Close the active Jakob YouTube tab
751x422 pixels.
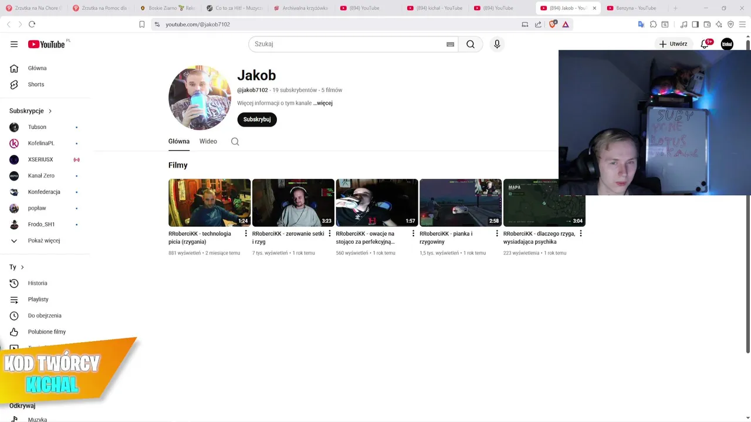594,8
